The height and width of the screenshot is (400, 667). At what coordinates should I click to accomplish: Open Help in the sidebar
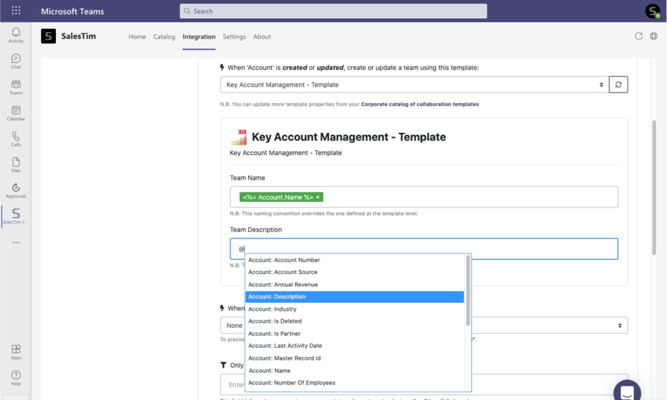point(16,378)
